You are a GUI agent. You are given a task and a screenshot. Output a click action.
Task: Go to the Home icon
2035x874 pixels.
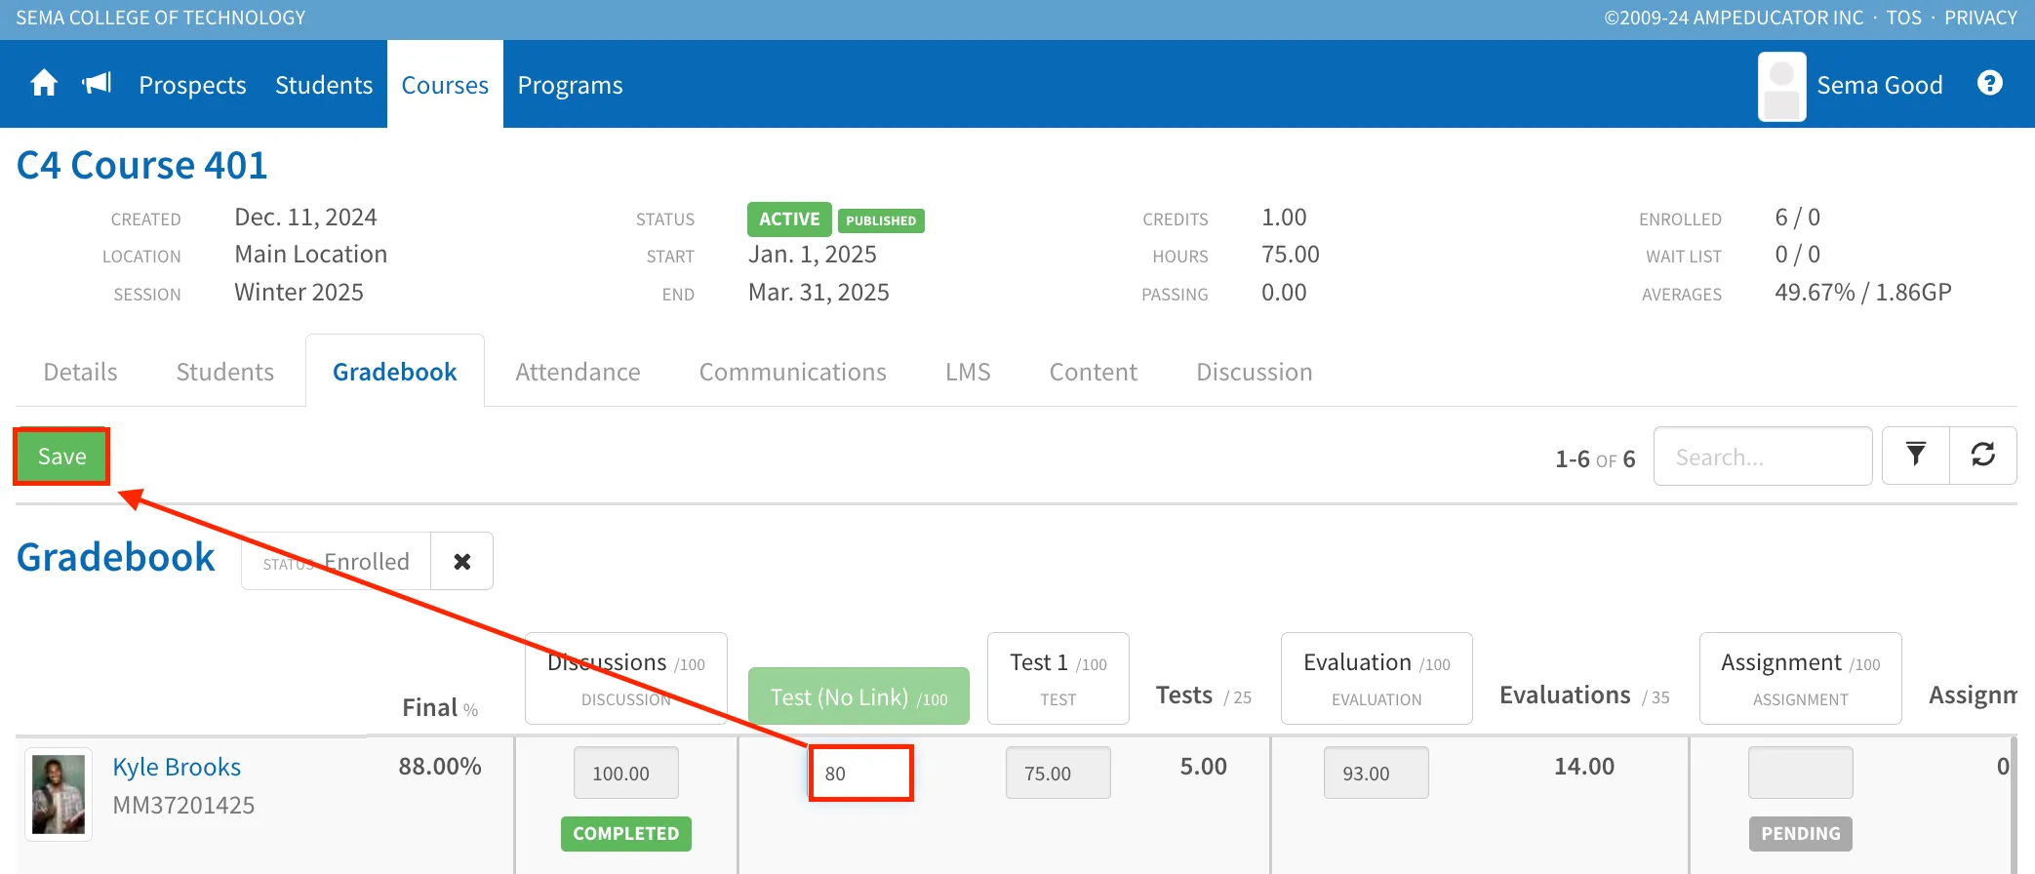pyautogui.click(x=44, y=84)
